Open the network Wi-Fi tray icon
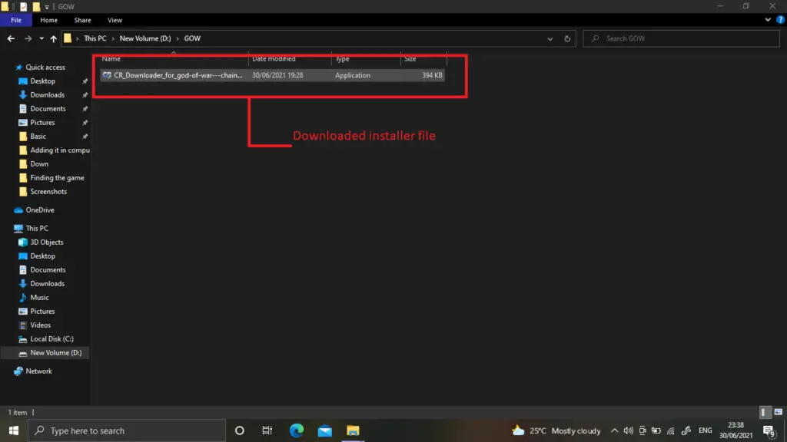 point(670,430)
